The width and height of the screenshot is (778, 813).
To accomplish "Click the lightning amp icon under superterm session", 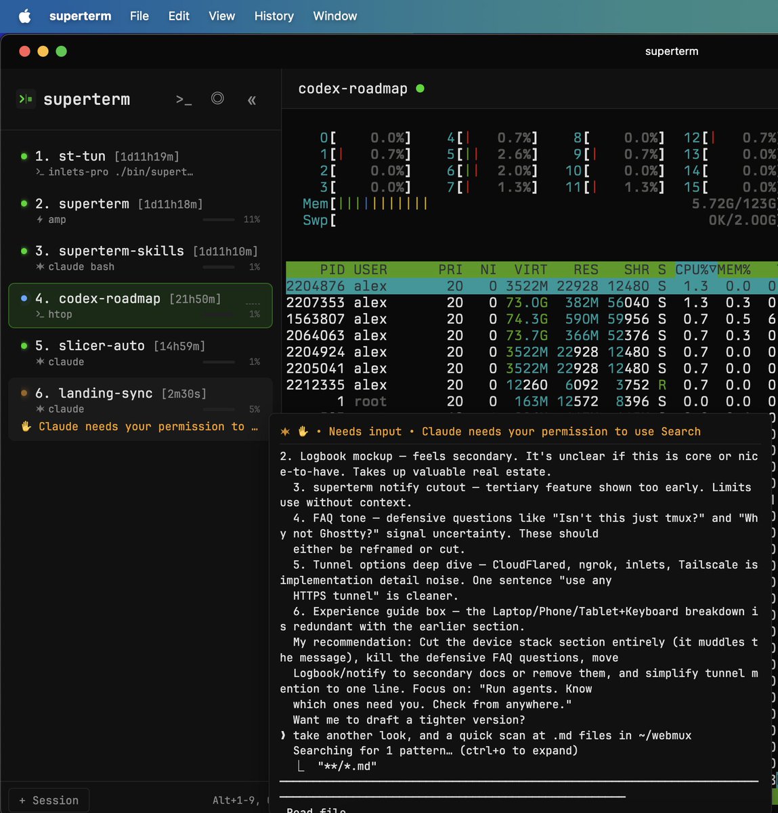I will click(x=40, y=220).
